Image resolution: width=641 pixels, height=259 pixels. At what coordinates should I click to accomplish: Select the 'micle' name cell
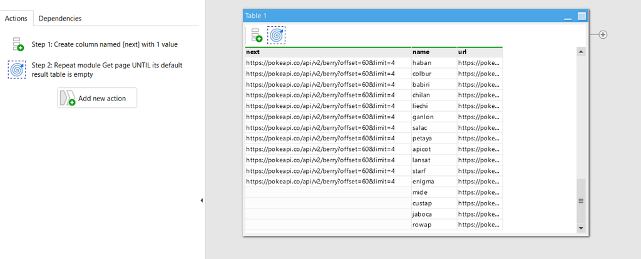[x=434, y=192]
